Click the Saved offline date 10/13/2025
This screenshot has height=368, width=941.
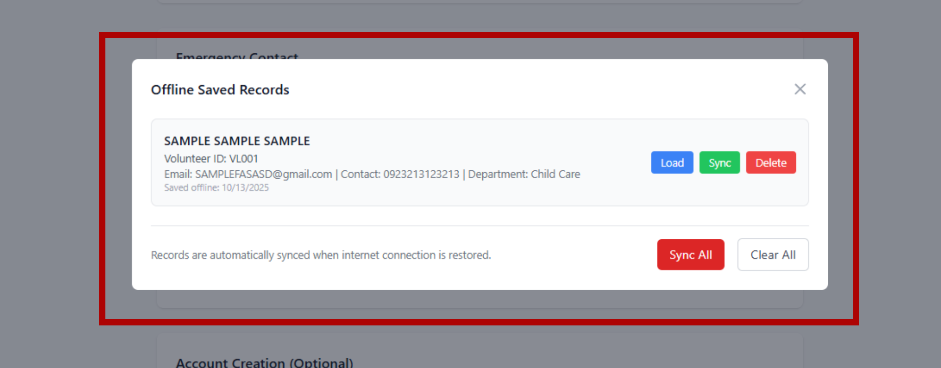(x=245, y=188)
